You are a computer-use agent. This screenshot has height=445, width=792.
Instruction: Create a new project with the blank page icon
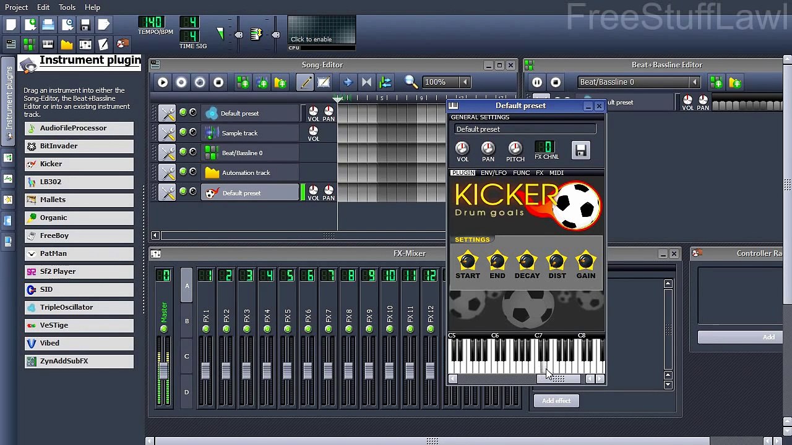[x=11, y=25]
